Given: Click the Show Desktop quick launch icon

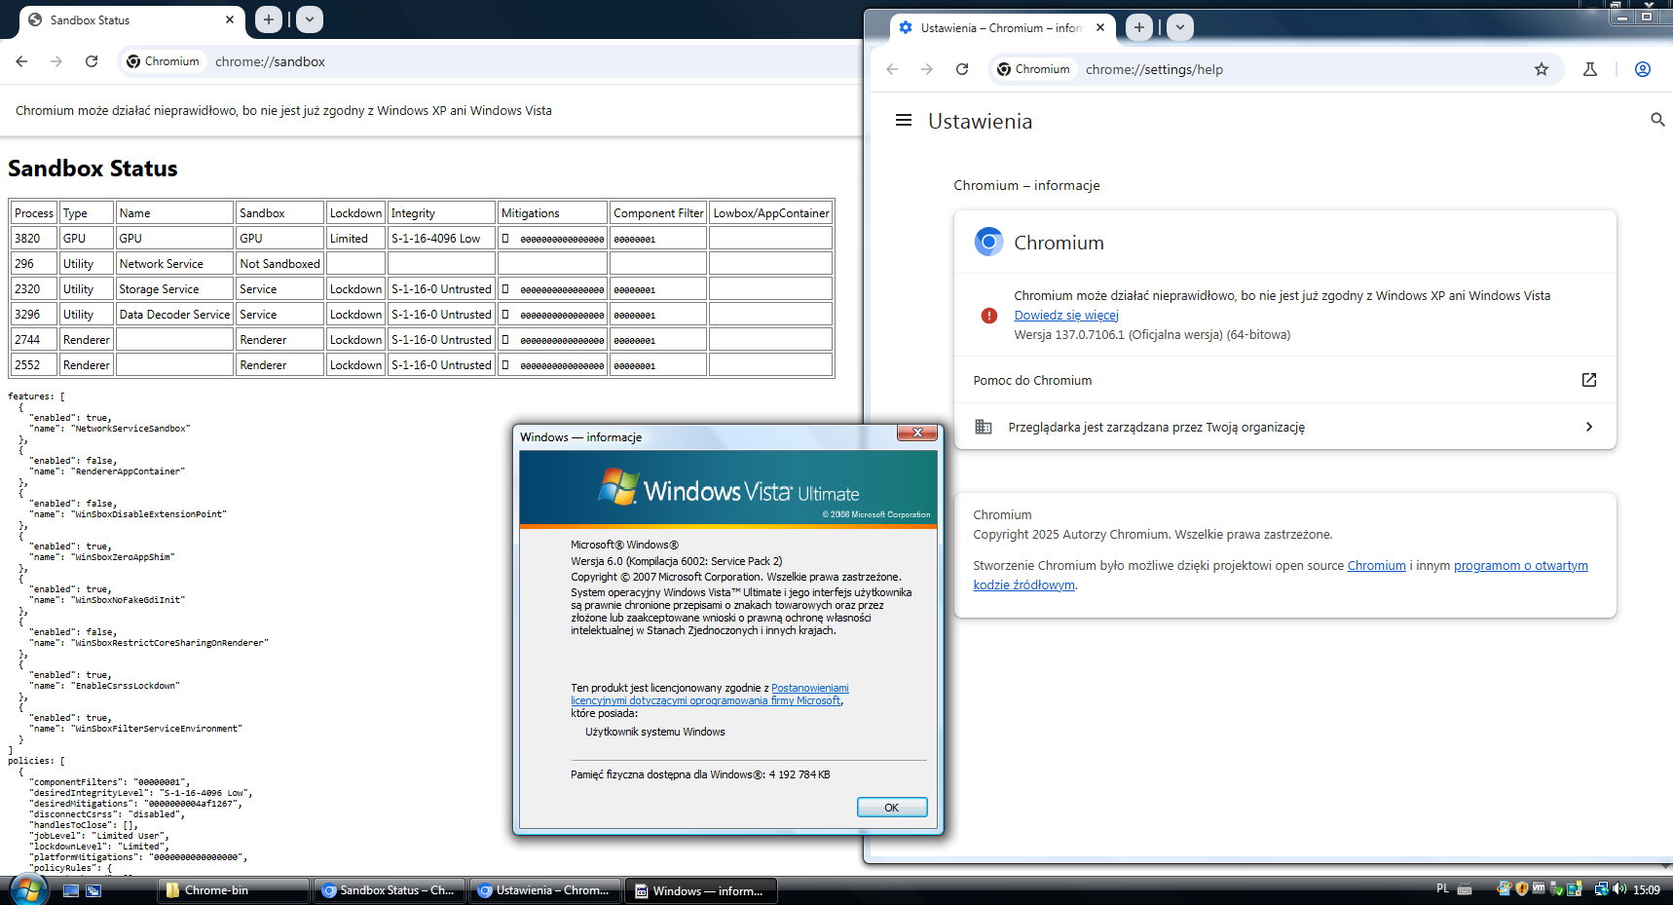Looking at the screenshot, I should coord(71,890).
